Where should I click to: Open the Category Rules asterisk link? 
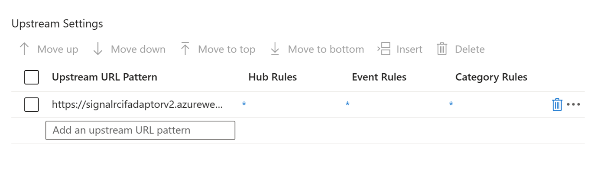pyautogui.click(x=451, y=104)
